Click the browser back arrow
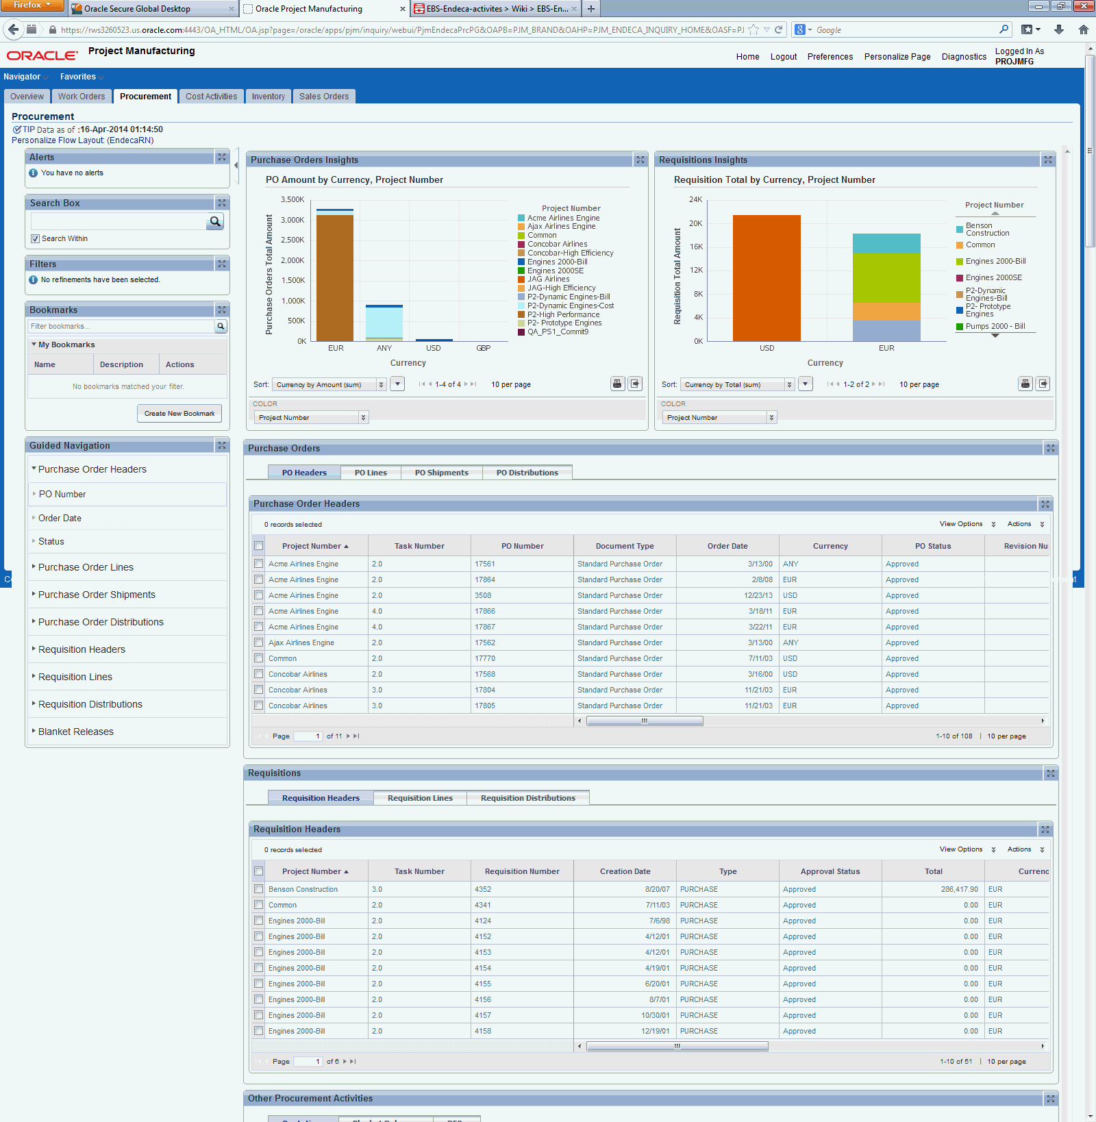Viewport: 1096px width, 1122px height. [x=13, y=29]
